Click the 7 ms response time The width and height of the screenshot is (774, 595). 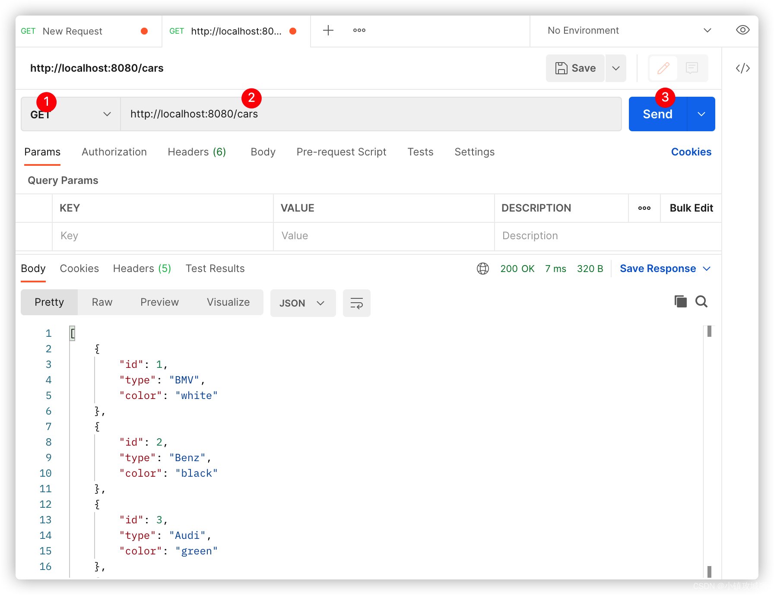555,269
